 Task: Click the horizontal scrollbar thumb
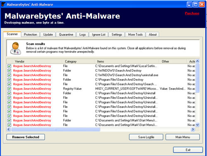[55, 129]
